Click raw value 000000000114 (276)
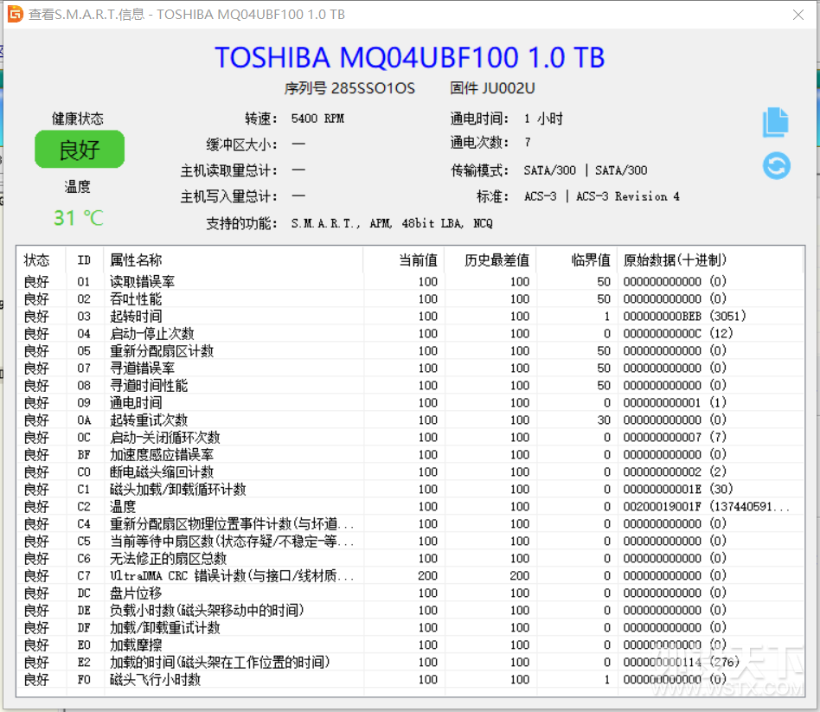This screenshot has width=820, height=712. pos(681,661)
